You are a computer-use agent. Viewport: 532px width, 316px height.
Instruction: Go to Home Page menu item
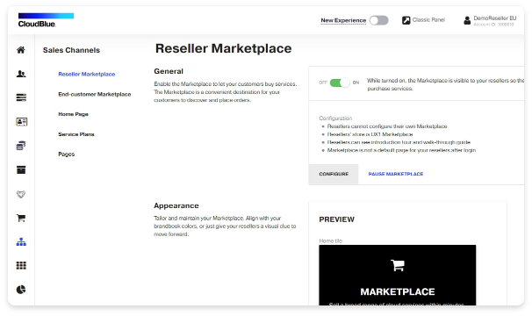tap(73, 114)
